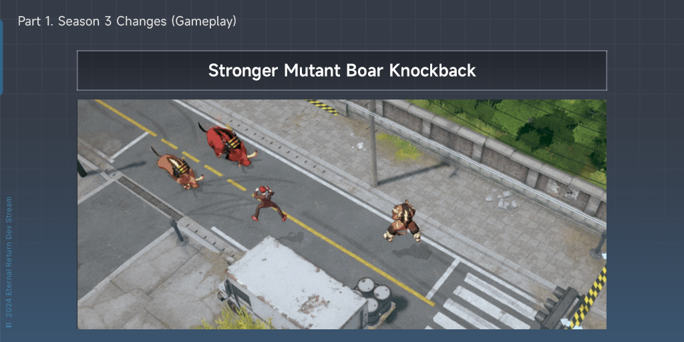684x342 pixels.
Task: Select the red-haired character on the road
Action: click(269, 203)
